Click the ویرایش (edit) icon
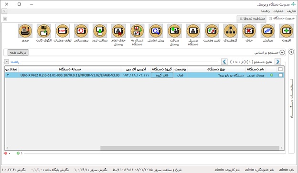298x173 pixels. tap(267, 31)
